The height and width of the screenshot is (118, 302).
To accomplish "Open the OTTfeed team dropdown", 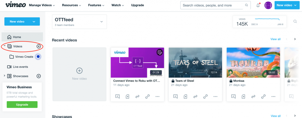I will click(x=101, y=22).
